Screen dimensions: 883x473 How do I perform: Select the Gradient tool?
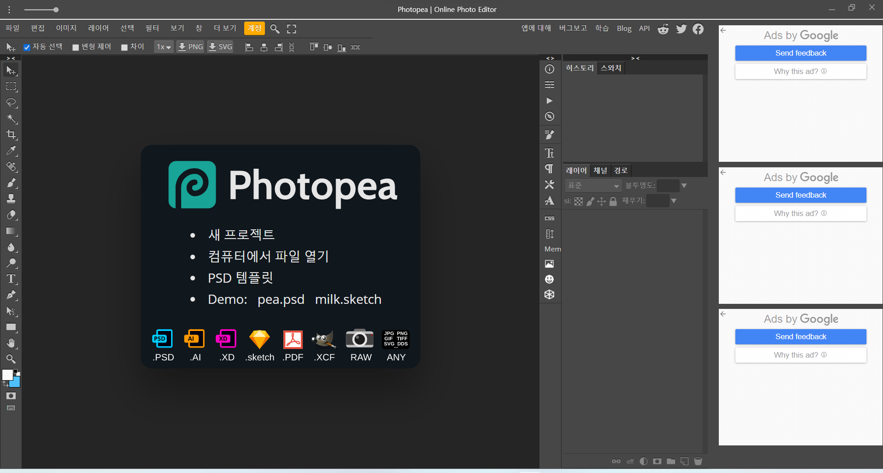click(11, 231)
